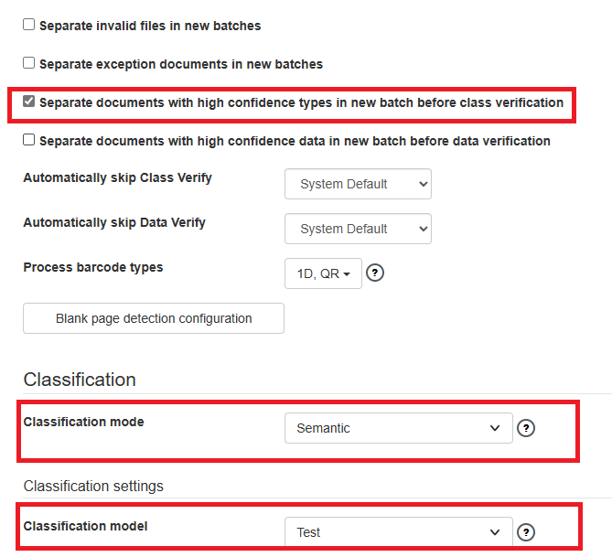Click help icon next to barcode types
This screenshot has width=612, height=557.
point(374,273)
